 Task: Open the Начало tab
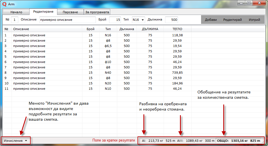16,12
